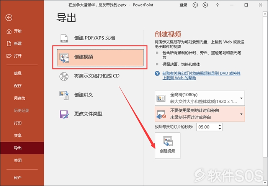Open the 打开 backstage tab
This screenshot has width=268, height=186.
click(x=22, y=56)
